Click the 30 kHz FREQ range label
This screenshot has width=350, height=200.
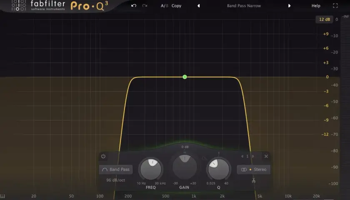160,183
